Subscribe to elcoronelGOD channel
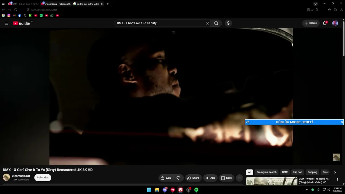 pos(43,178)
